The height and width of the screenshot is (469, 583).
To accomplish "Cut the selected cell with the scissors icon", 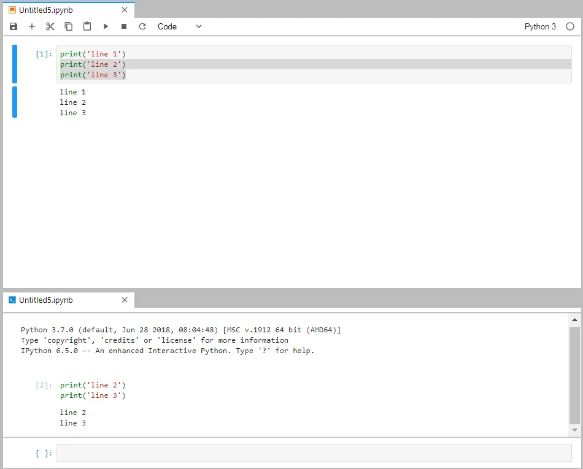I will [50, 26].
